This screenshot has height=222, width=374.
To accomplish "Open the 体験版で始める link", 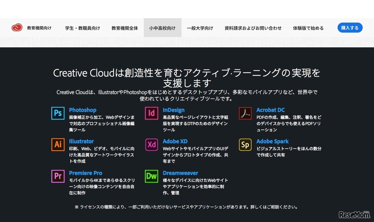I will [x=308, y=28].
